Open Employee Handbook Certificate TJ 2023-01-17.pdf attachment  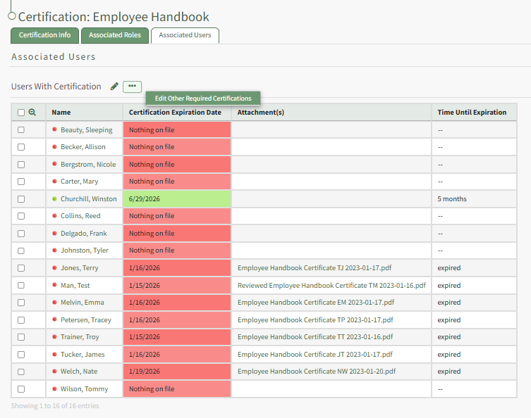[x=315, y=268]
